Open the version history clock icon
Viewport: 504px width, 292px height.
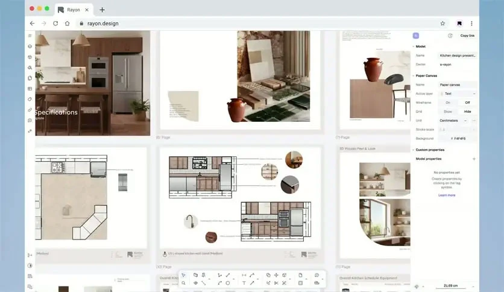450,36
